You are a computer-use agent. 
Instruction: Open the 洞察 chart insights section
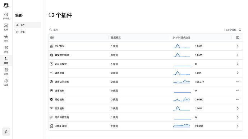tap(6, 71)
